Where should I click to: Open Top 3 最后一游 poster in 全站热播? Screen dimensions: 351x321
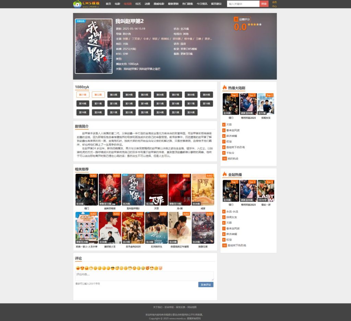[266, 191]
